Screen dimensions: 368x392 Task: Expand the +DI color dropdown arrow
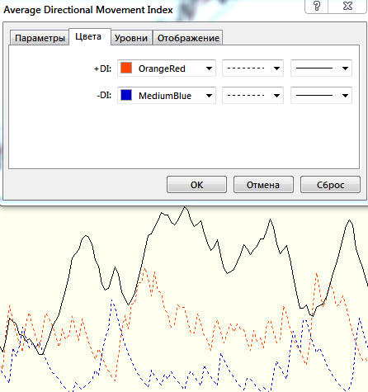click(209, 68)
